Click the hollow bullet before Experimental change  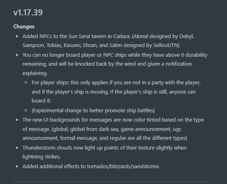click(x=26, y=111)
